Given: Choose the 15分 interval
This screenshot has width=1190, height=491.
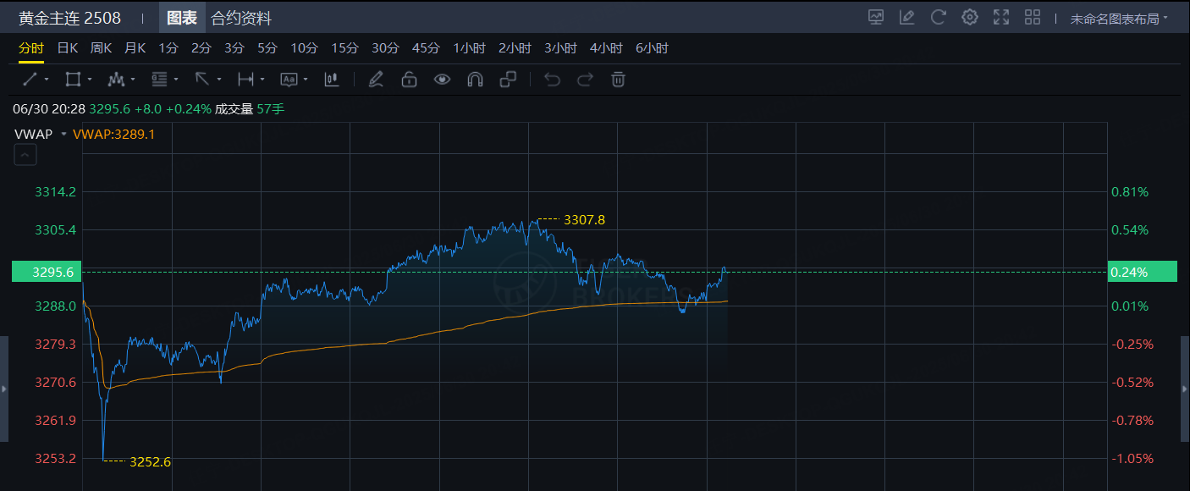Looking at the screenshot, I should point(344,48).
